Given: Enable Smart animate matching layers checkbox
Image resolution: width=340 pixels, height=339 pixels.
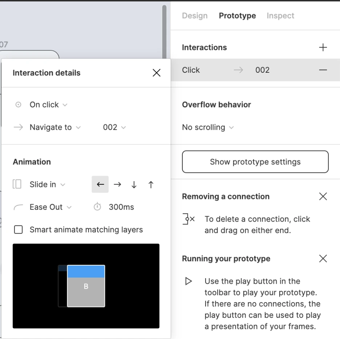Looking at the screenshot, I should (x=18, y=230).
